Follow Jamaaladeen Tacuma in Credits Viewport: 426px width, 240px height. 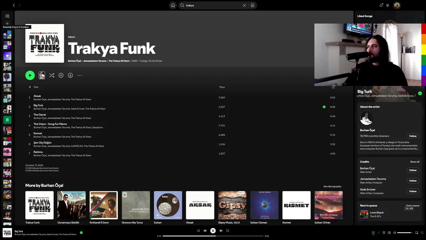(413, 181)
